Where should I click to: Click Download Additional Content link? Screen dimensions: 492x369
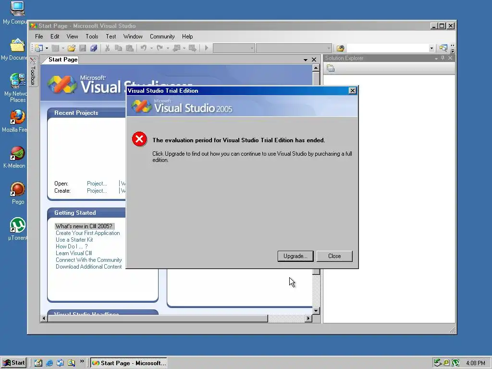[89, 267]
